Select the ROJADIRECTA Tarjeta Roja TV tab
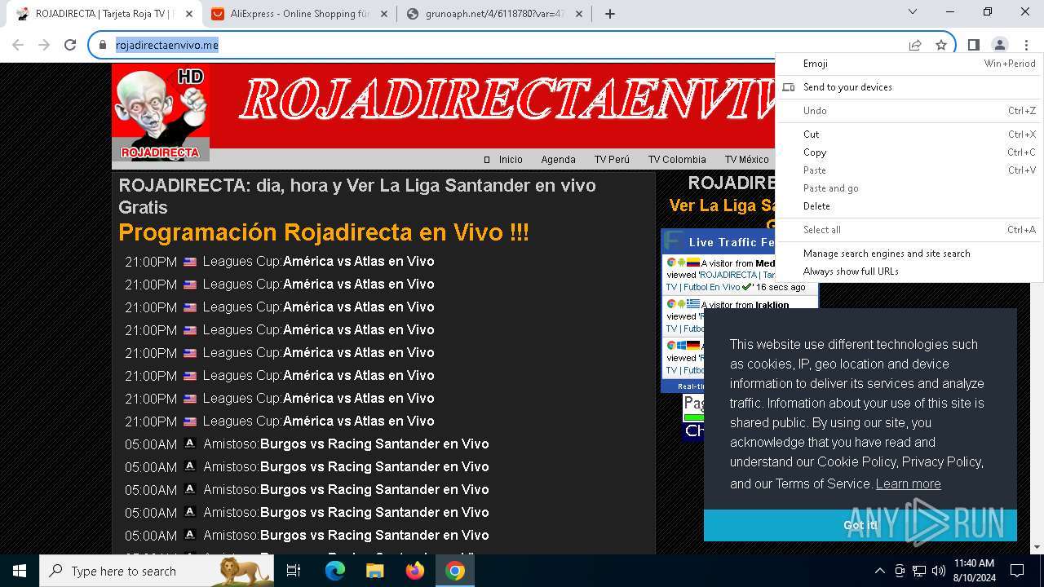 coord(104,14)
